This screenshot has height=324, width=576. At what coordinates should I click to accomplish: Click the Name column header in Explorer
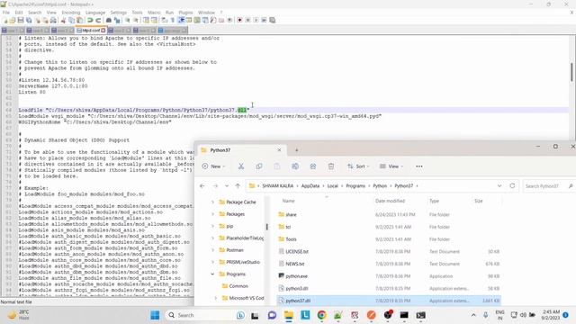[289, 201]
